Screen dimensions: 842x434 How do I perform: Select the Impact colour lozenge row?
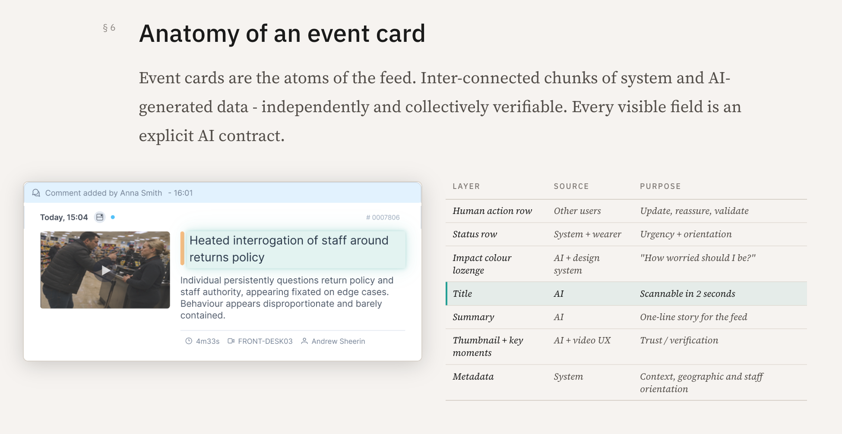tap(626, 264)
